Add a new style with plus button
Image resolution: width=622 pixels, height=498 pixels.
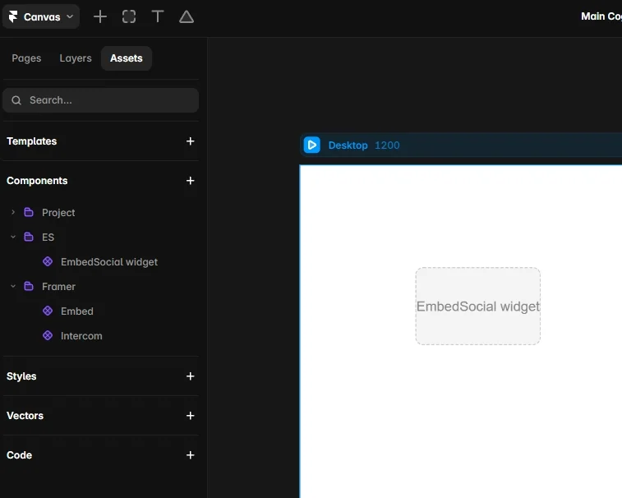point(191,376)
